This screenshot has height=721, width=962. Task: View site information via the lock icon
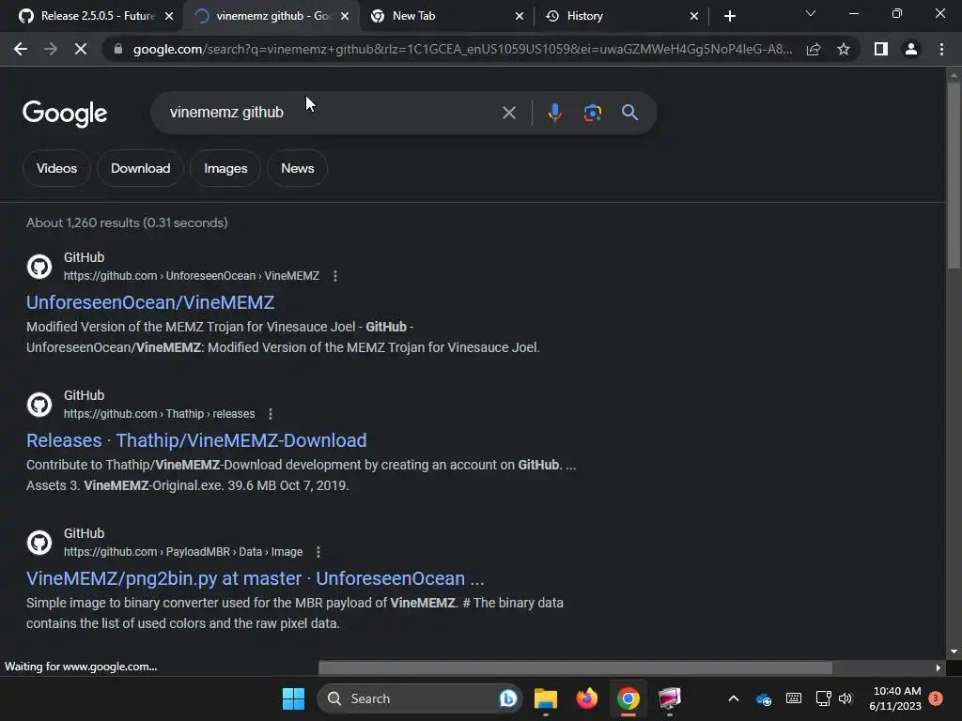tap(117, 49)
